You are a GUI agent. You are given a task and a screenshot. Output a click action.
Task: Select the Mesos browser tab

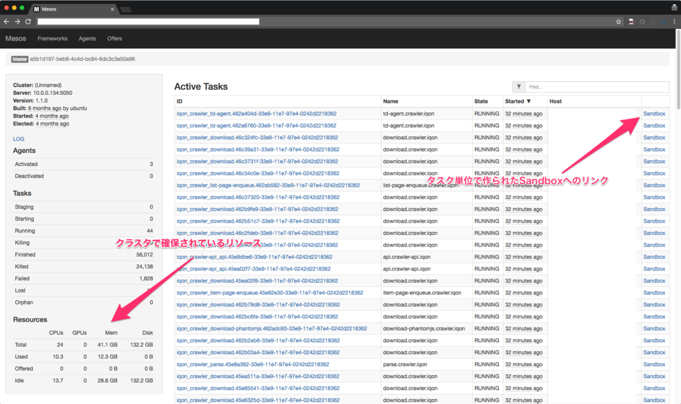click(x=74, y=9)
